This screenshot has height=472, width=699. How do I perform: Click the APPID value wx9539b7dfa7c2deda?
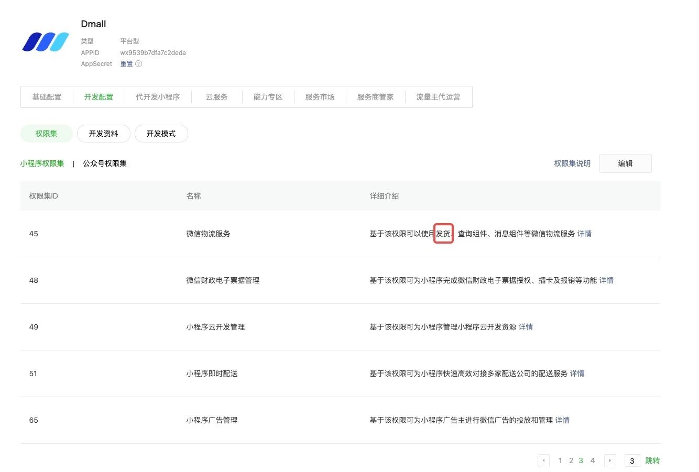click(x=153, y=53)
